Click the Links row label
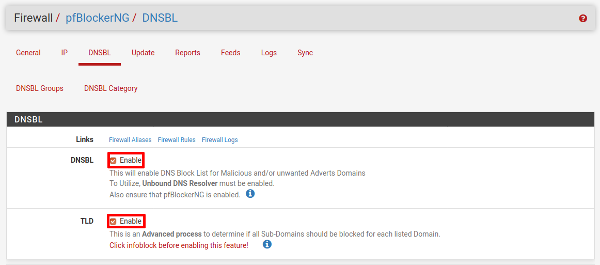This screenshot has width=600, height=265. click(85, 139)
